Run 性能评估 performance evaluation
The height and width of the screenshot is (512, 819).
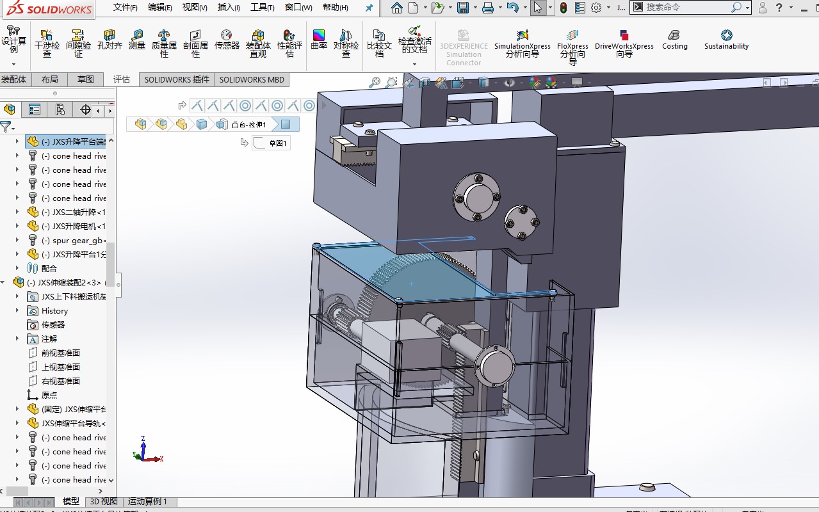point(289,43)
